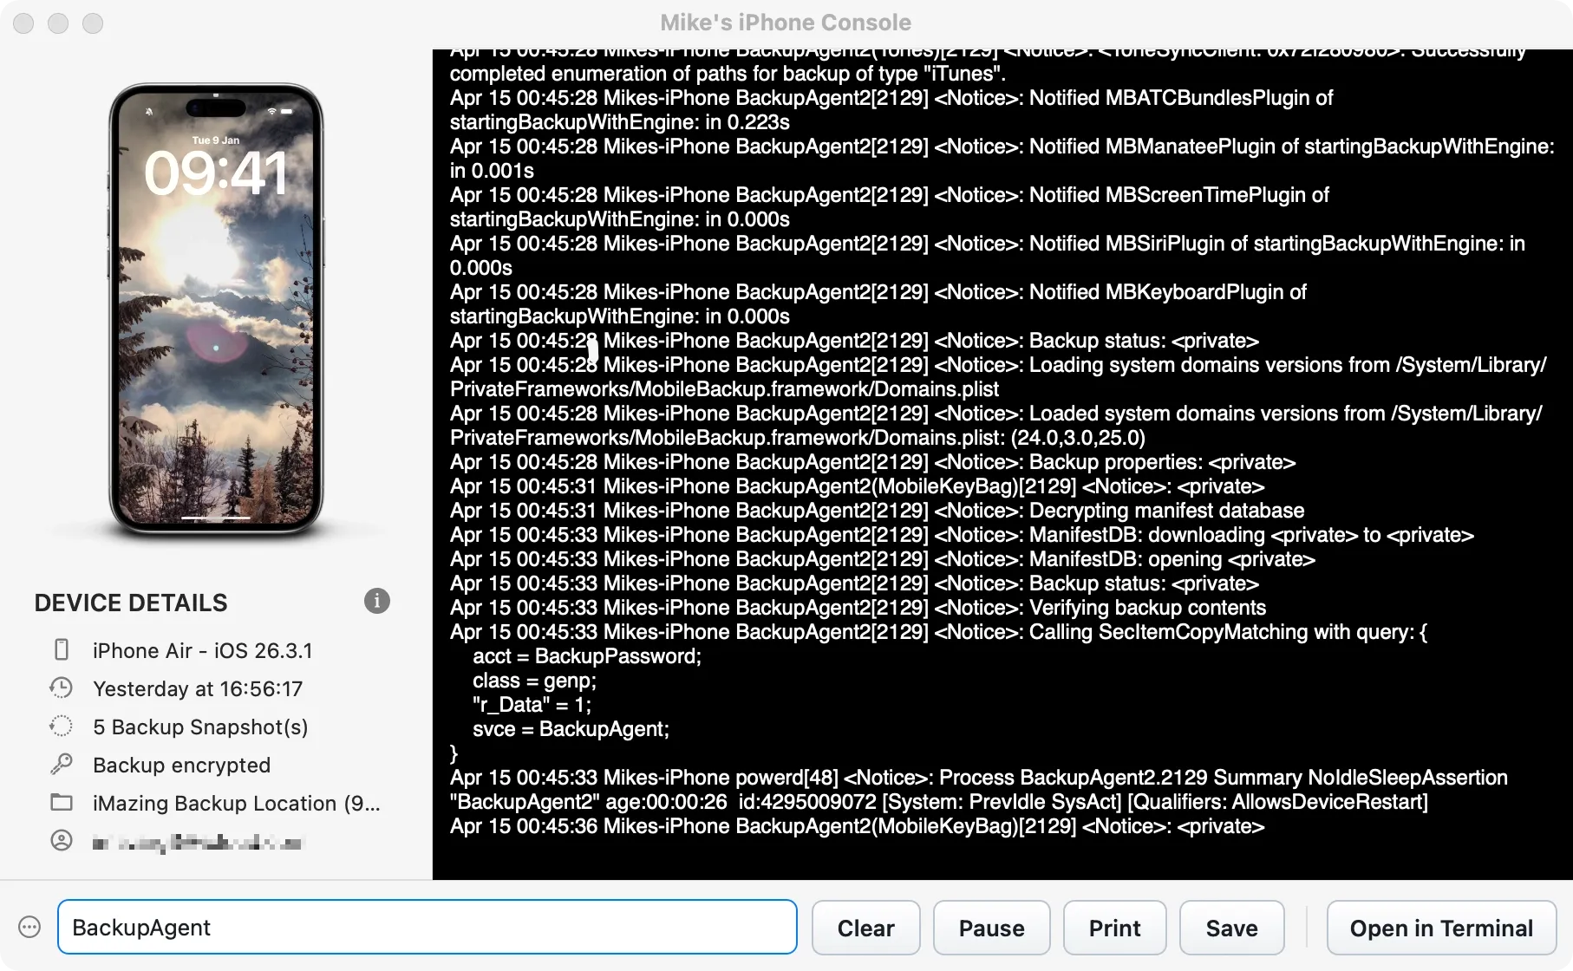
Task: Open device details info popover
Action: coord(376,601)
